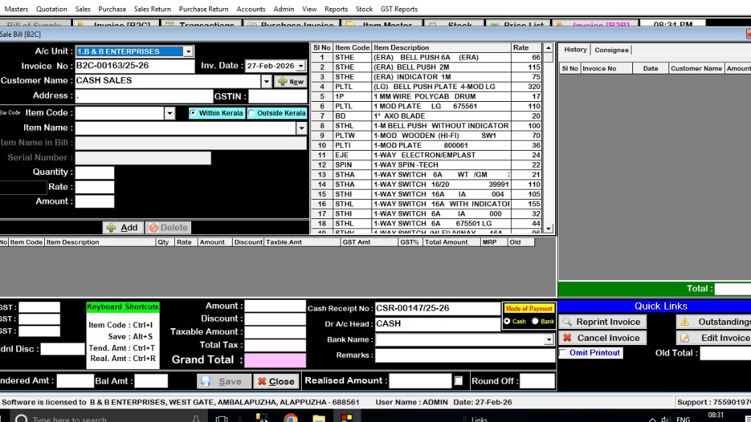
Task: Open Reprint Invoice quick link
Action: tap(601, 322)
